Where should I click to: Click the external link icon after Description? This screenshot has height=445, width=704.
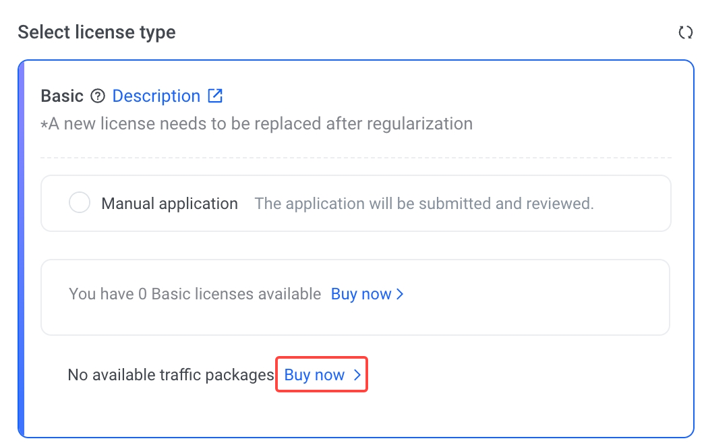point(215,96)
